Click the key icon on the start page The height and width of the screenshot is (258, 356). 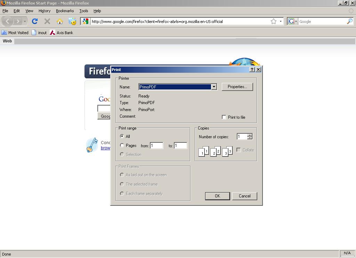[x=92, y=145]
